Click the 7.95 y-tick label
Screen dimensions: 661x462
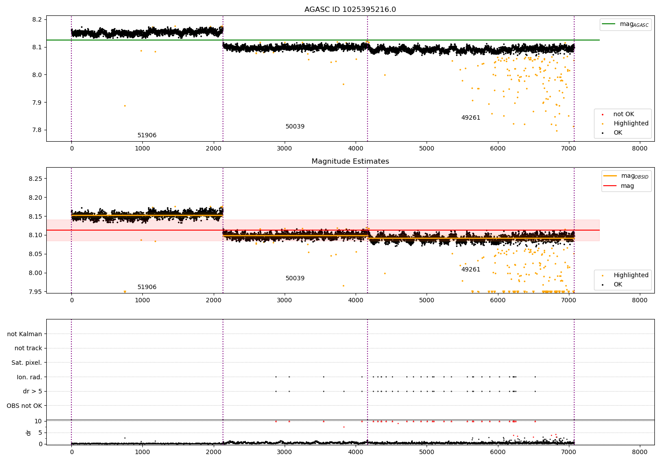(35, 292)
